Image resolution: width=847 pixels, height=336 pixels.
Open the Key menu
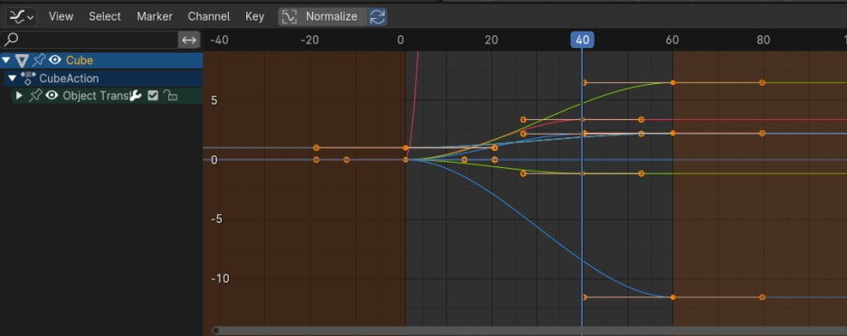[254, 17]
